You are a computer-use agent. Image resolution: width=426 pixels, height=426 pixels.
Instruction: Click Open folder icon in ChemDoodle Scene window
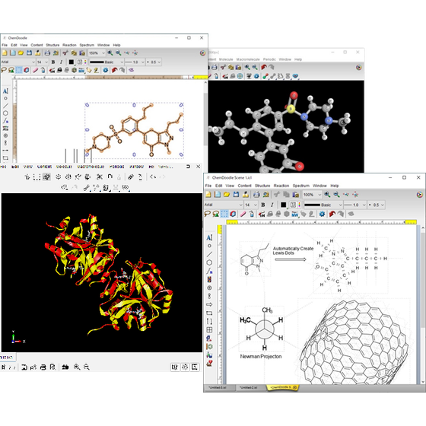pos(227,194)
